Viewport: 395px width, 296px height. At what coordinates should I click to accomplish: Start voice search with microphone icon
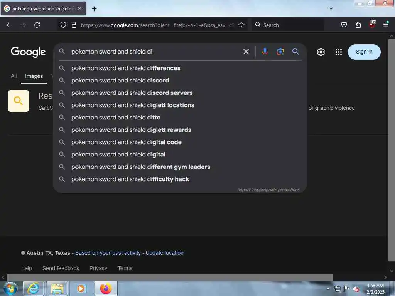click(x=265, y=52)
